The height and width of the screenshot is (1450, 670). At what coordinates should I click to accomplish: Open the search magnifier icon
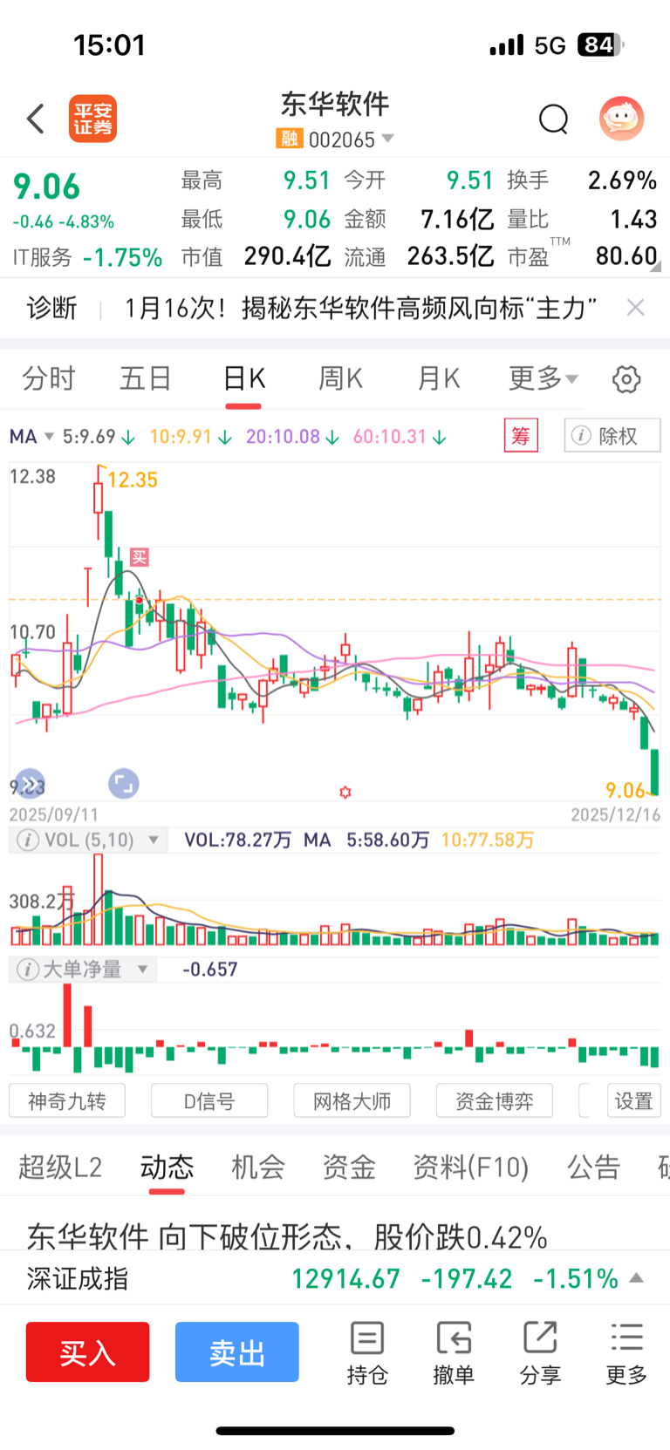(553, 119)
